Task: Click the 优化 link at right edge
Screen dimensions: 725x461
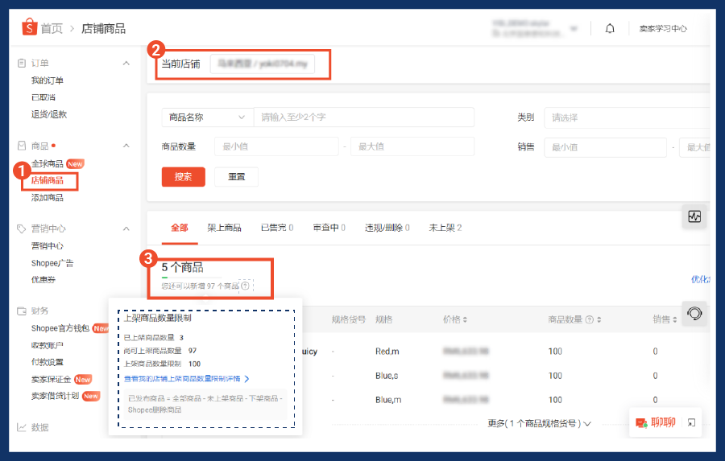Action: (x=700, y=279)
